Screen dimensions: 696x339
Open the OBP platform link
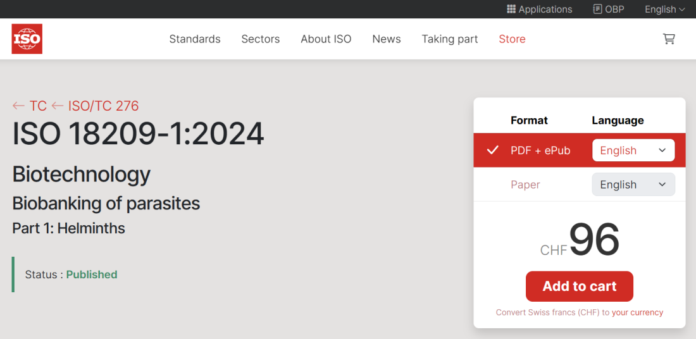[x=609, y=9]
